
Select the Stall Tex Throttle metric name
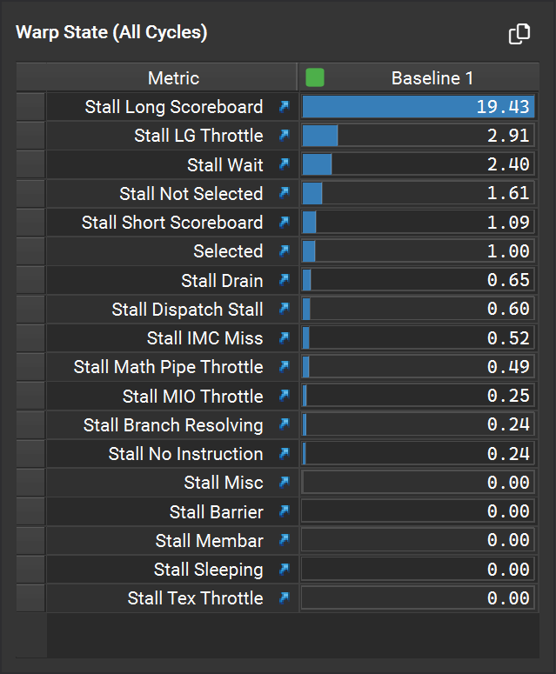coord(195,598)
